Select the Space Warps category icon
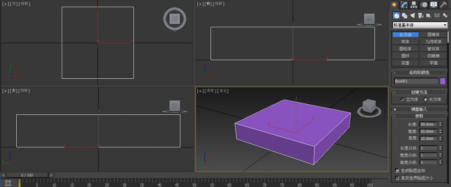Screen dimensions: 451x187 pos(437,15)
